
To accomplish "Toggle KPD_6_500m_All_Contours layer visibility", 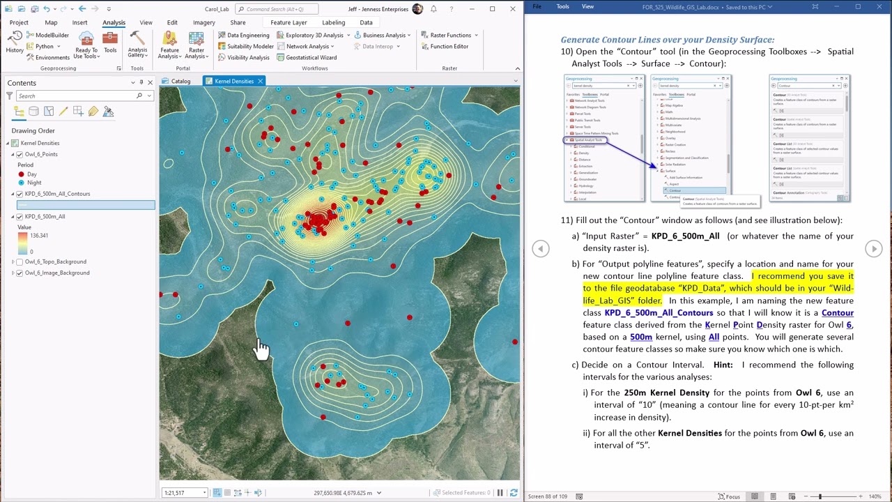I will click(20, 194).
